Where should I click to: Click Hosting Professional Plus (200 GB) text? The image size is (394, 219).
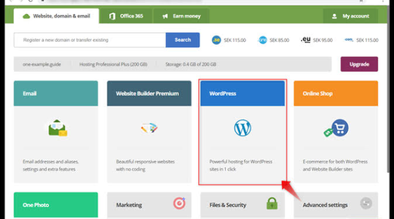[x=113, y=65]
